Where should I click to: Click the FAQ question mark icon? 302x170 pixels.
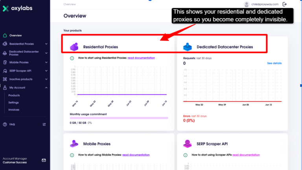tap(5, 124)
